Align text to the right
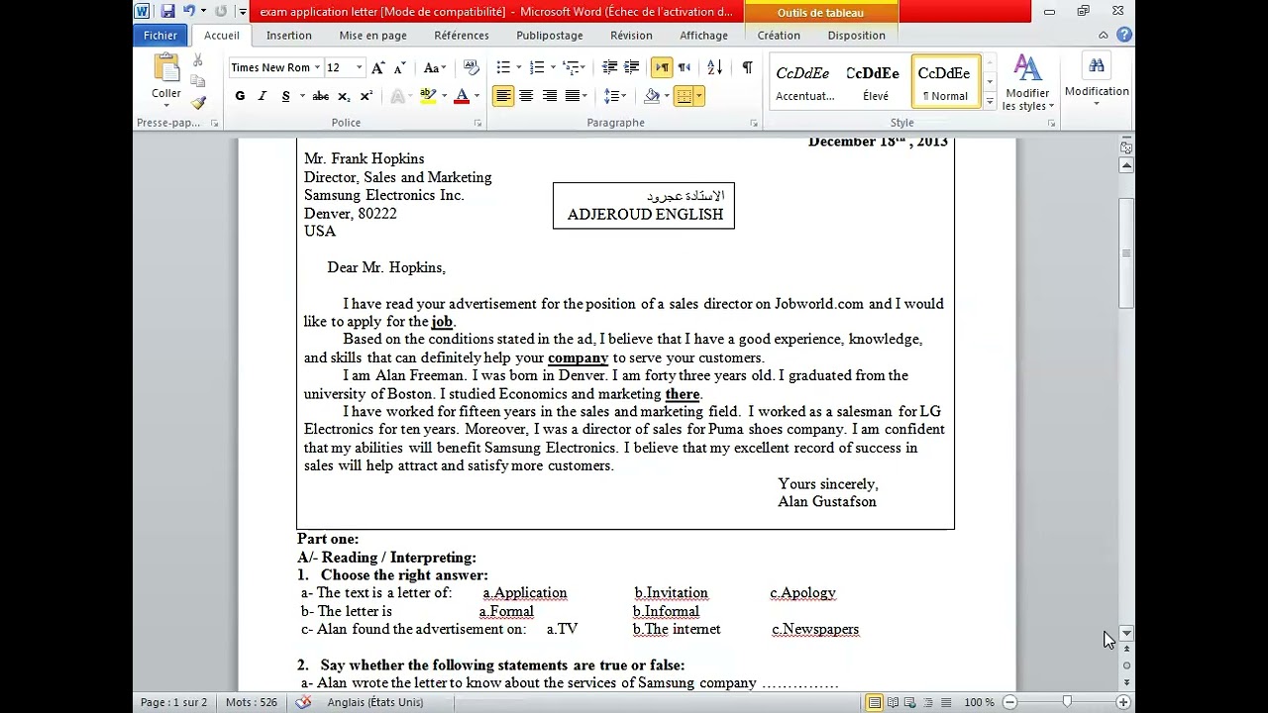The image size is (1268, 713). pyautogui.click(x=549, y=96)
